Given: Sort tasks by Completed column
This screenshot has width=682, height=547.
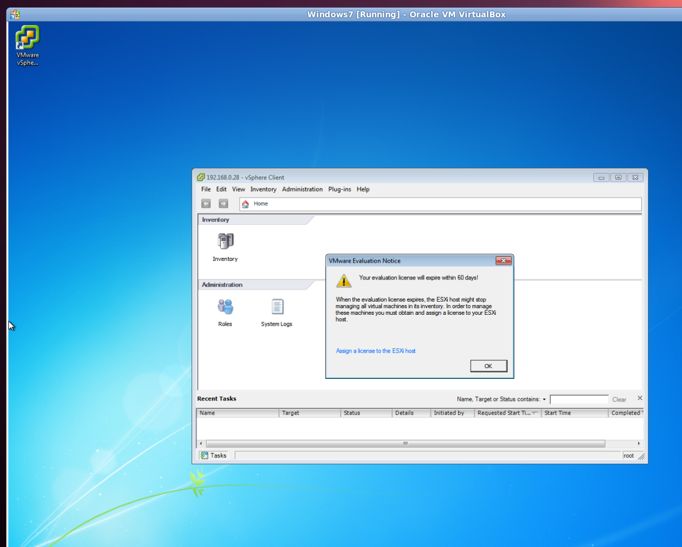Looking at the screenshot, I should [x=626, y=413].
